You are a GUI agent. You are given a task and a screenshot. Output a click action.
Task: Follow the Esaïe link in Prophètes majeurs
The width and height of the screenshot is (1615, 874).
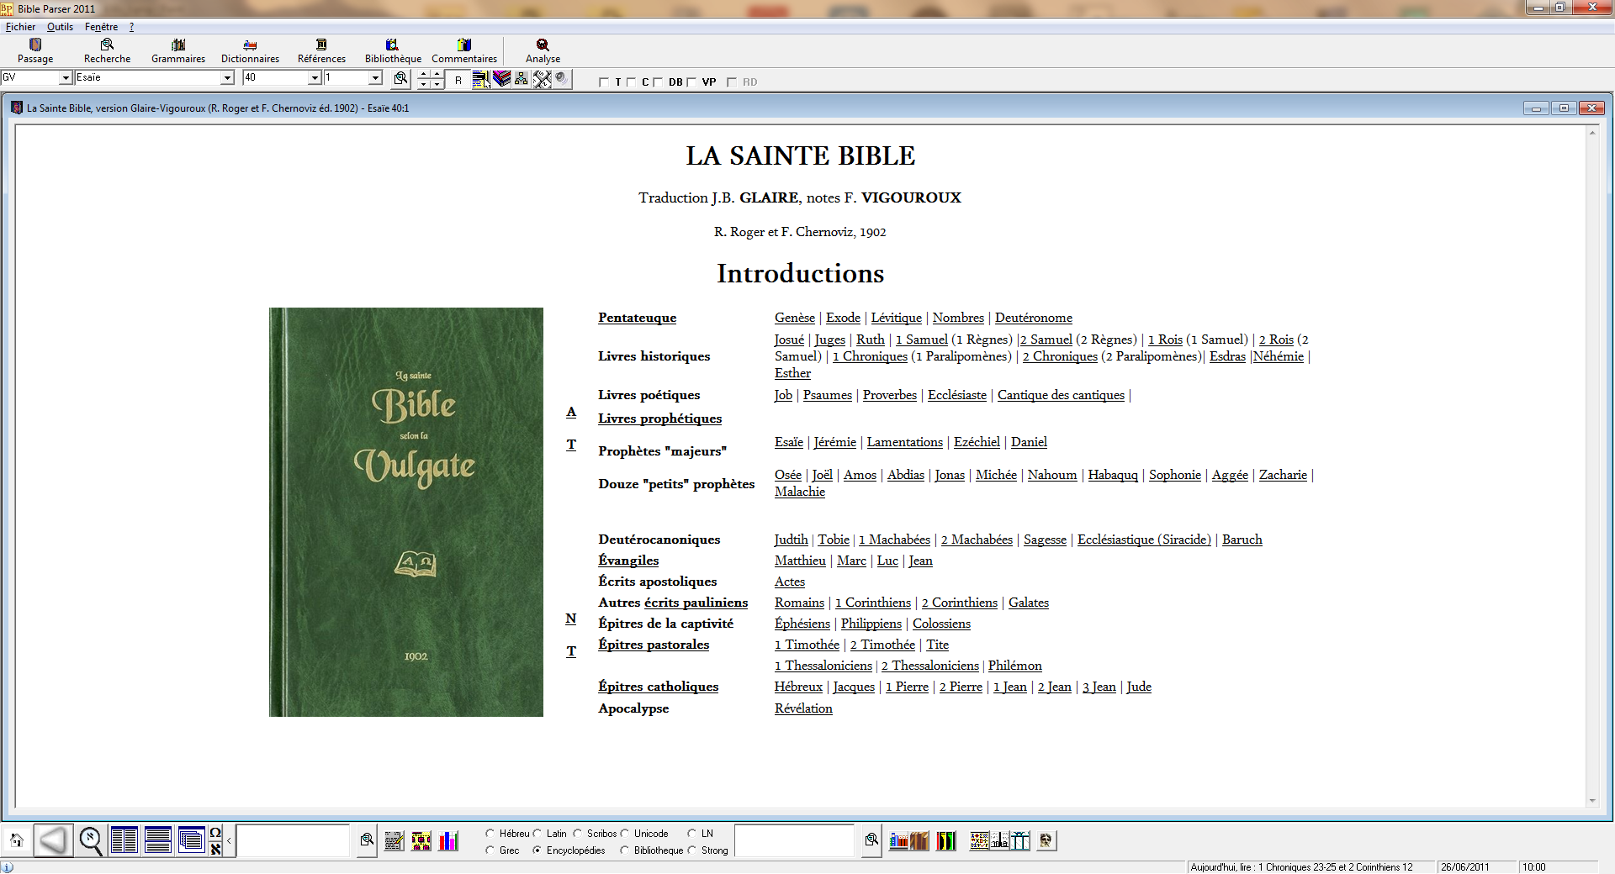pos(789,442)
